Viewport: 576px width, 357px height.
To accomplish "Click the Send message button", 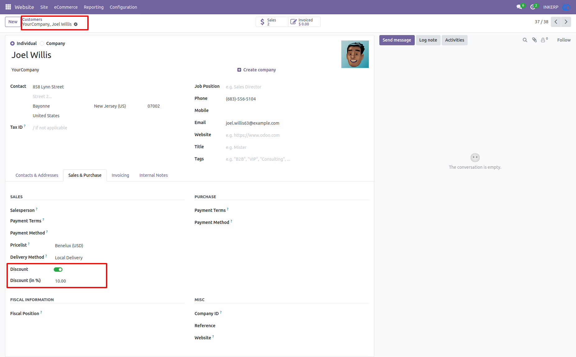I will pos(397,40).
